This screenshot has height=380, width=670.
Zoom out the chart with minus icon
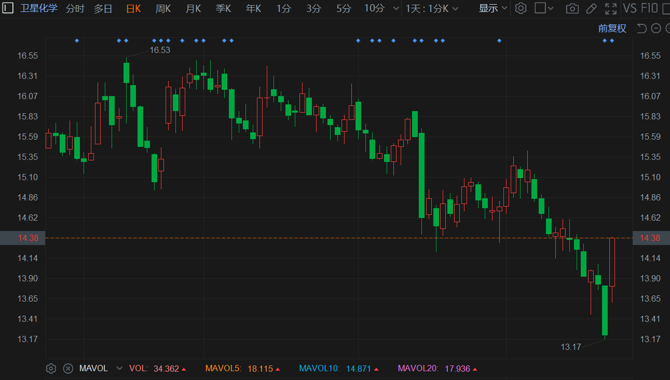click(655, 29)
